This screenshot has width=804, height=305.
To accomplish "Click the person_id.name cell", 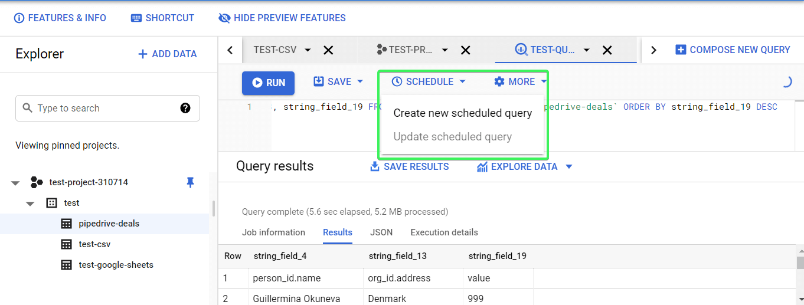I will pos(306,278).
